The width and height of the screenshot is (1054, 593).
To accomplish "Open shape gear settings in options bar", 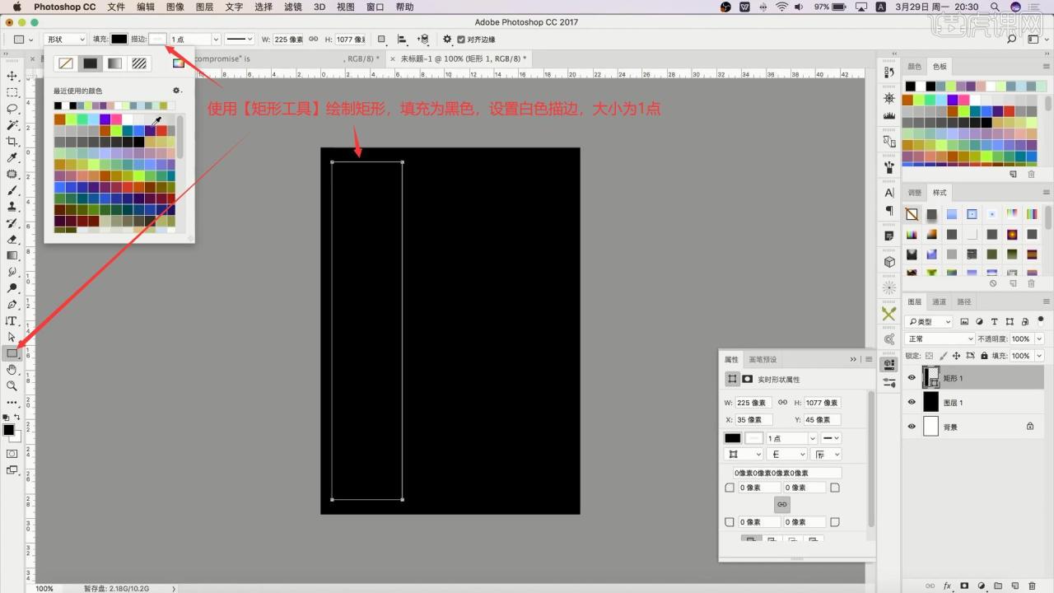I will pyautogui.click(x=447, y=39).
